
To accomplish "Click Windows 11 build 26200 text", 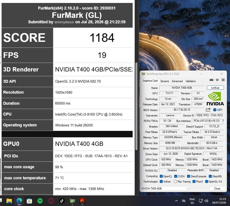I will coord(74,125).
